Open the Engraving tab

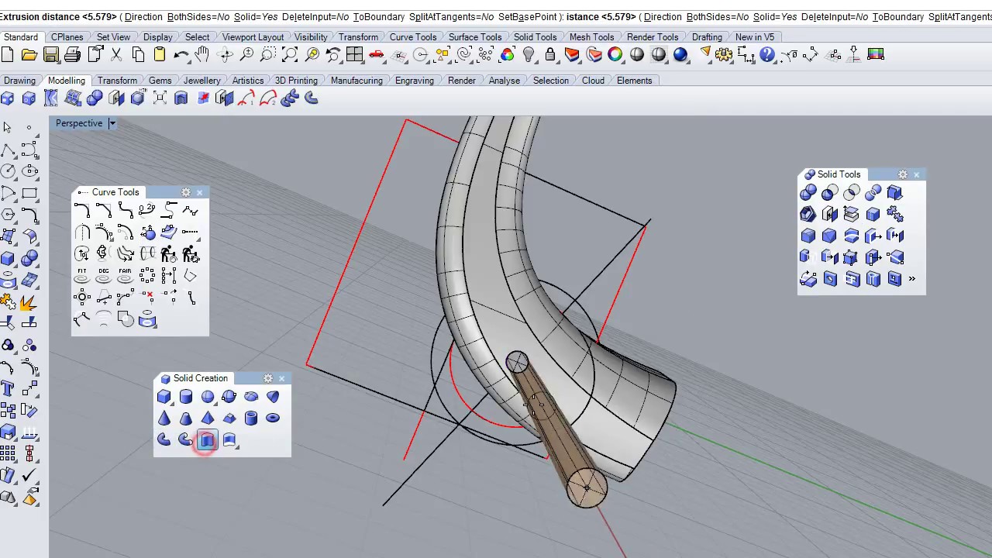(415, 80)
